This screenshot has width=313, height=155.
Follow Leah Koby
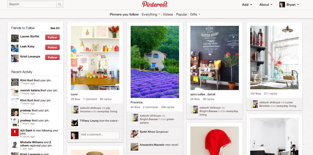coord(52,47)
